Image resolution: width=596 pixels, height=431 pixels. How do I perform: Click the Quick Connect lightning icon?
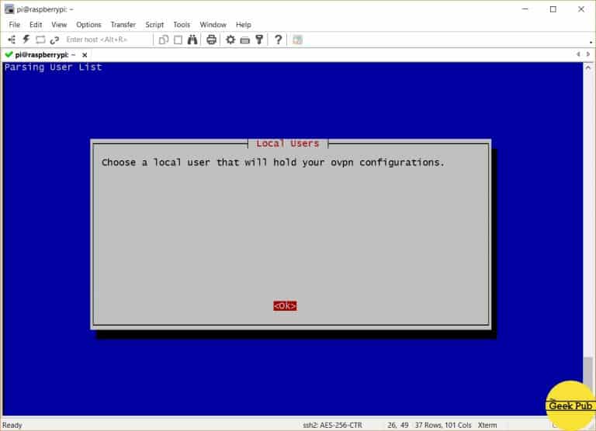pyautogui.click(x=26, y=40)
